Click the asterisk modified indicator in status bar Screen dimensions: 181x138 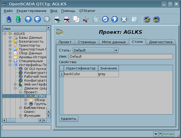pyautogui.click(x=160, y=134)
